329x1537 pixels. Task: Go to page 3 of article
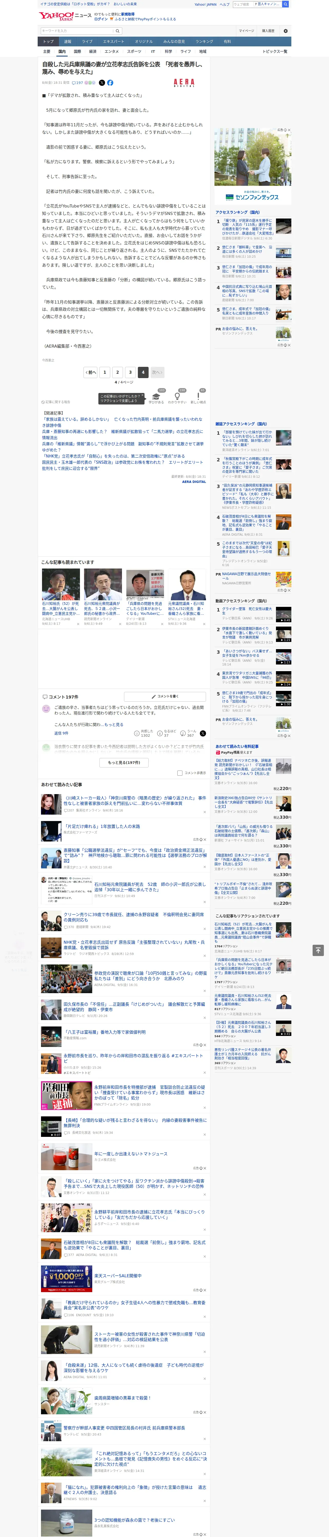pyautogui.click(x=130, y=372)
